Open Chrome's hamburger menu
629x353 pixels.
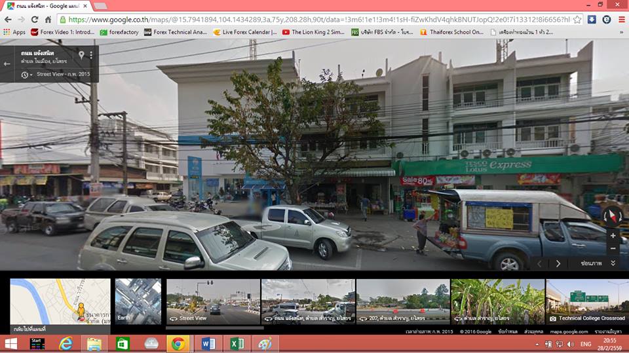click(620, 20)
